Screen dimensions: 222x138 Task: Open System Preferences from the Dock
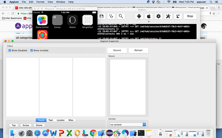[30, 133]
